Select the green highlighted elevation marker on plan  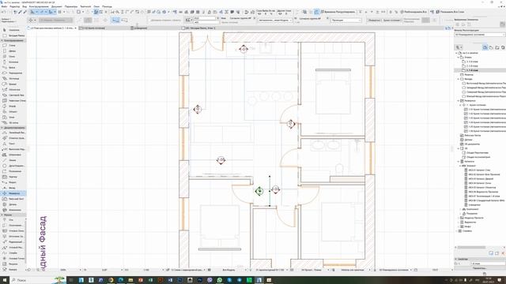[259, 191]
